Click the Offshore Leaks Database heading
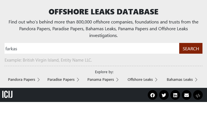207x113 pixels. point(103,12)
